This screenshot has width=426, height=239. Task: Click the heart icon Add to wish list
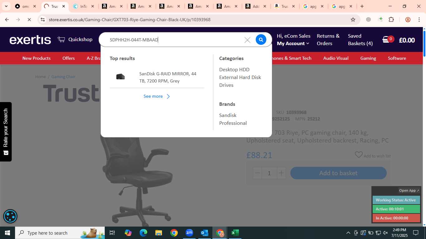[x=359, y=155]
